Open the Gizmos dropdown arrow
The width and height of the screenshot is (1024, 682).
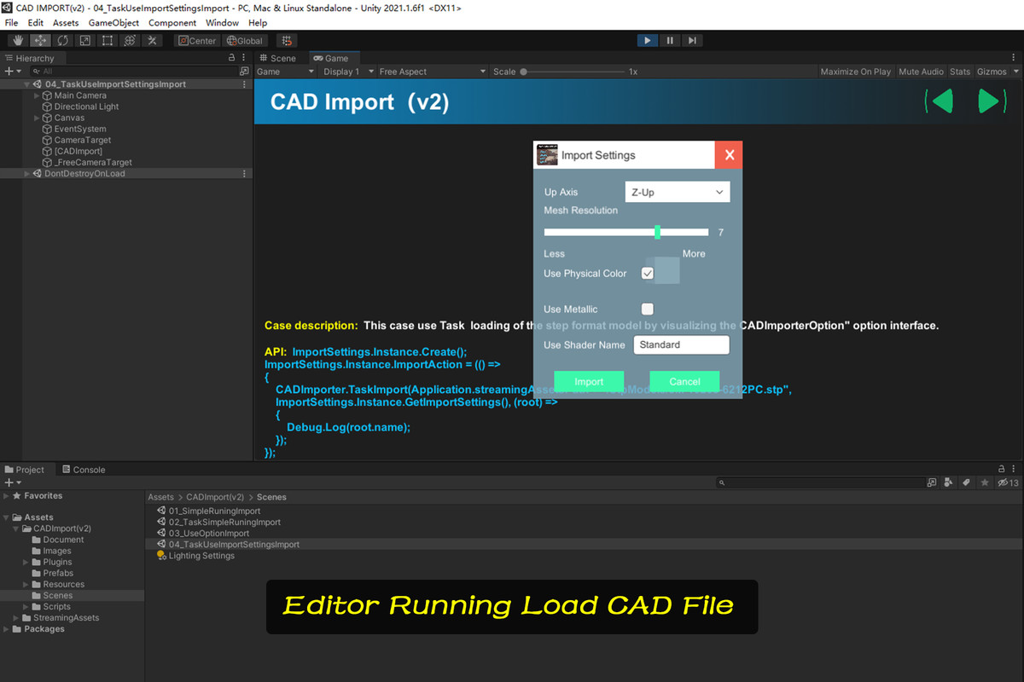point(1015,72)
